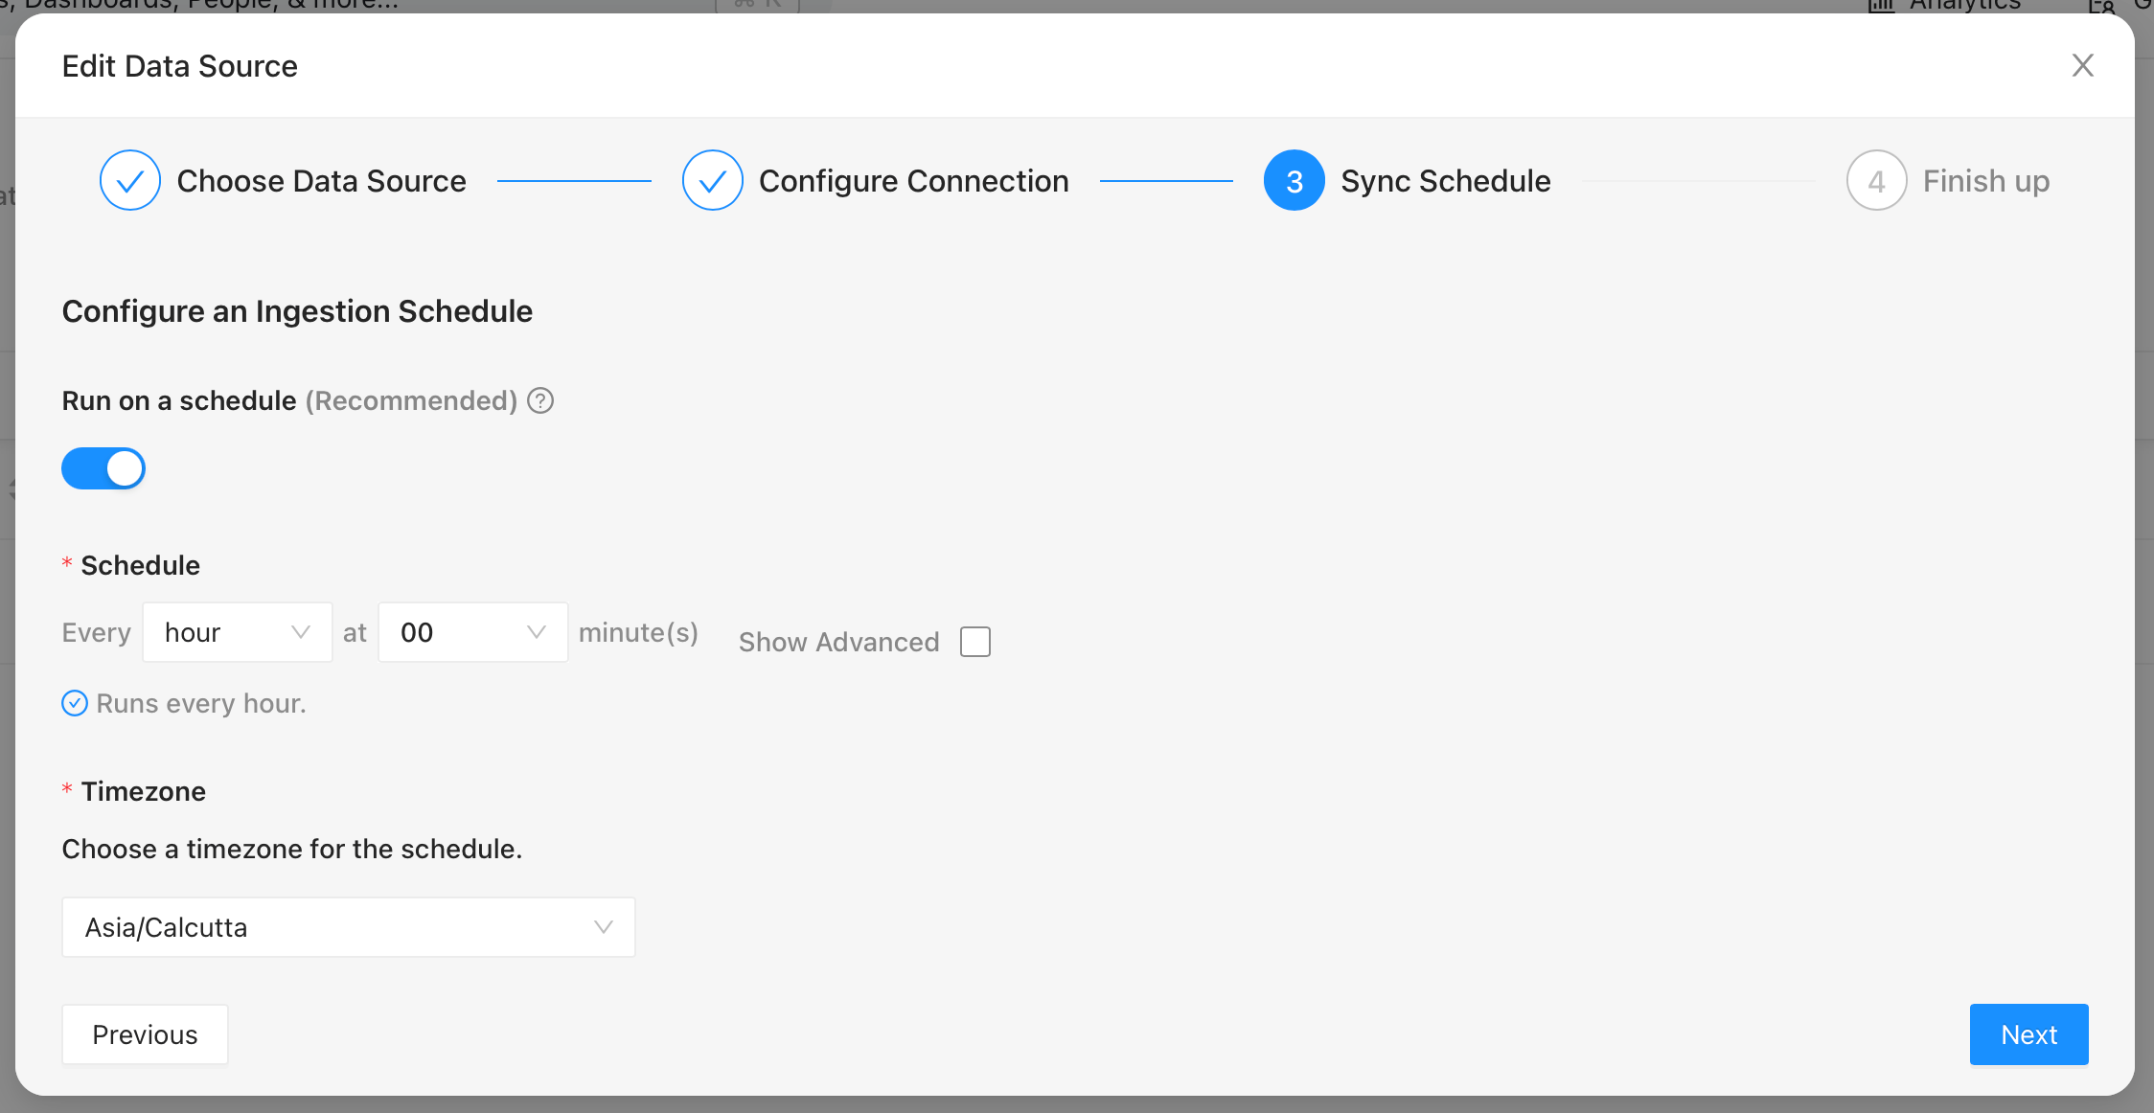Click the Next button

coord(2028,1034)
